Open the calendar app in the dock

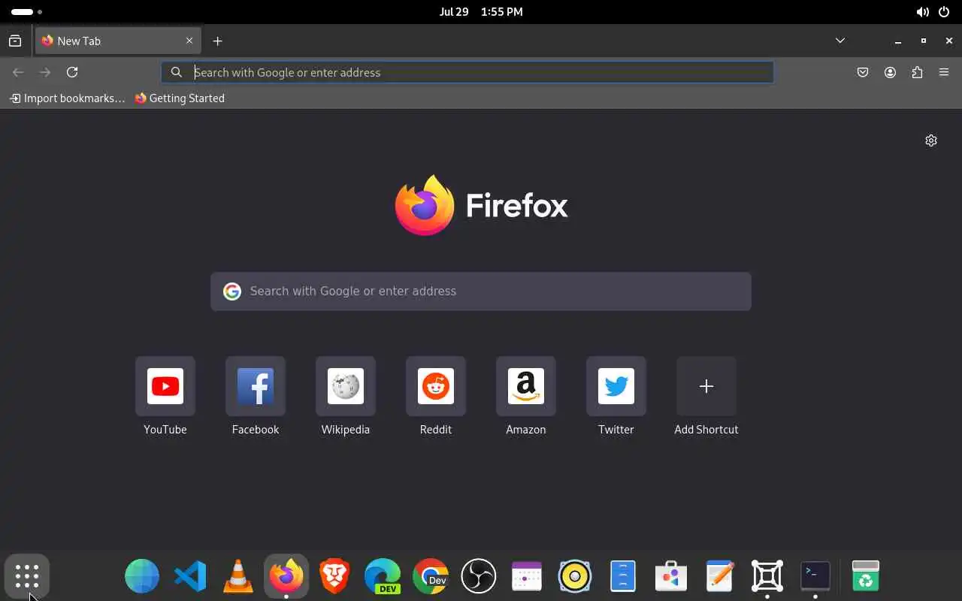pyautogui.click(x=527, y=576)
